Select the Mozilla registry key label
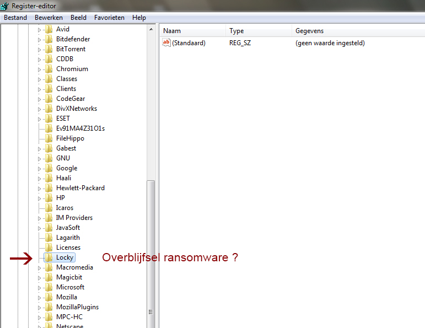Image resolution: width=425 pixels, height=328 pixels. tap(67, 297)
